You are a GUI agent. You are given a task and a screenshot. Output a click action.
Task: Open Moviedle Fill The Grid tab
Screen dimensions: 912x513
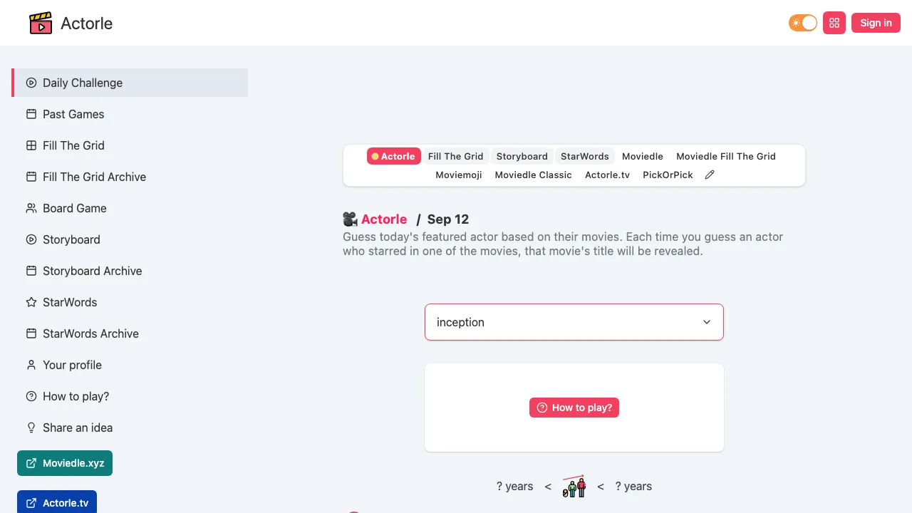pyautogui.click(x=726, y=156)
